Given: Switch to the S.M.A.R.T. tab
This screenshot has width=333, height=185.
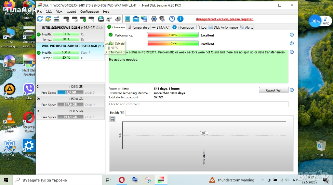Looking at the screenshot, I should 161,27.
